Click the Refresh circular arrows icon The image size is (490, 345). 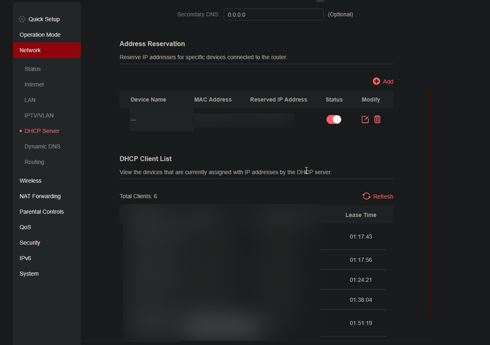(367, 197)
